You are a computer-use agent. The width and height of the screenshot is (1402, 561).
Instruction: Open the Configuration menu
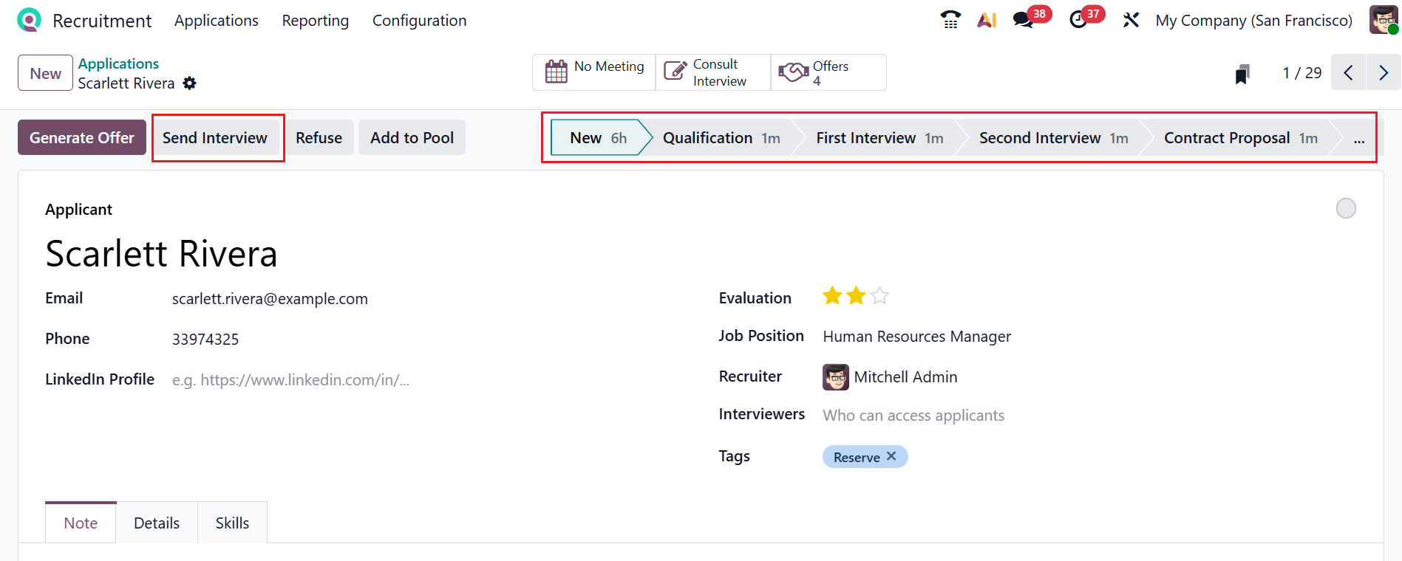[x=419, y=21]
